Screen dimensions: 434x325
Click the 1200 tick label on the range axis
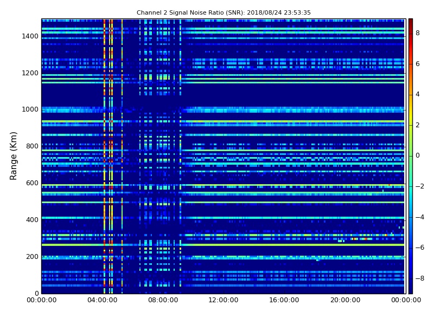[30, 73]
